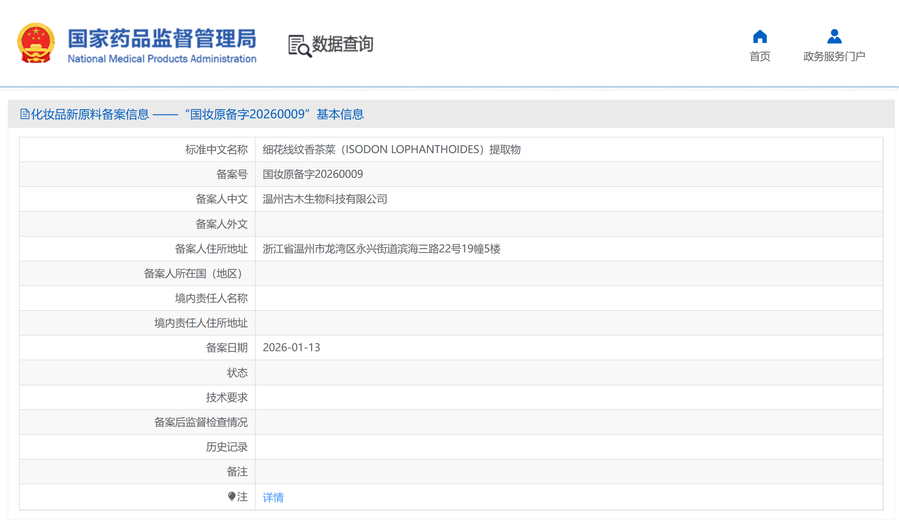This screenshot has height=525, width=899.
Task: Go to 首页 home link
Action: [x=760, y=56]
